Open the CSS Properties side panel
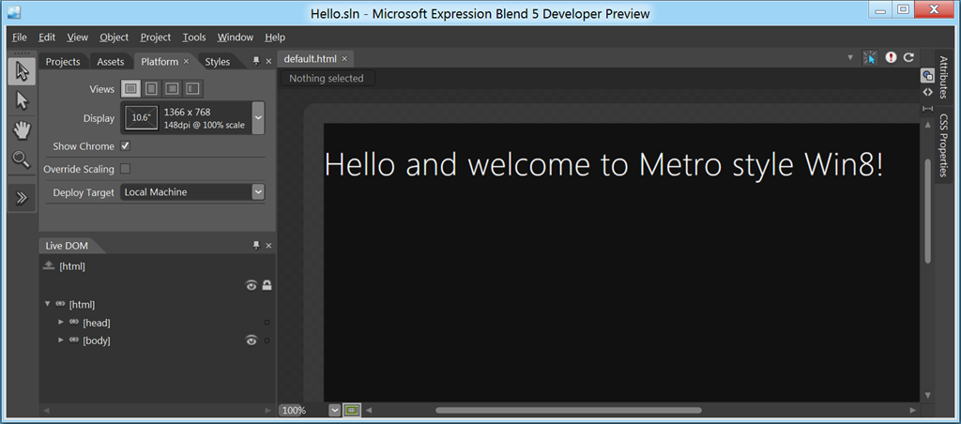 [943, 144]
